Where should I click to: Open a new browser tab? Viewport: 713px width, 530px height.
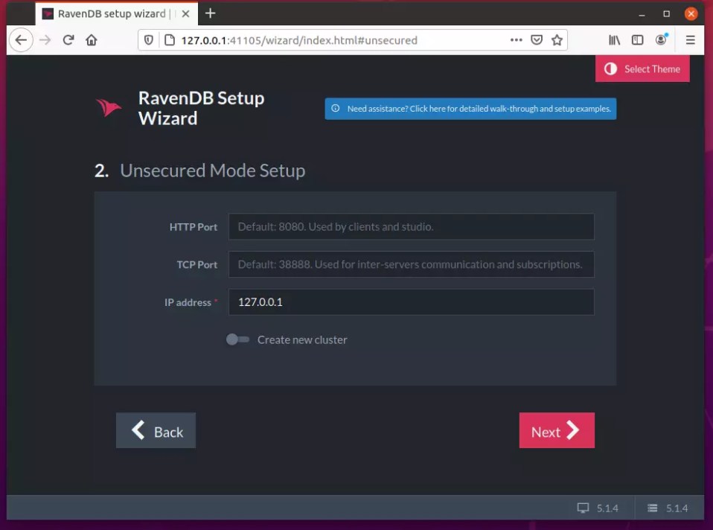(210, 13)
